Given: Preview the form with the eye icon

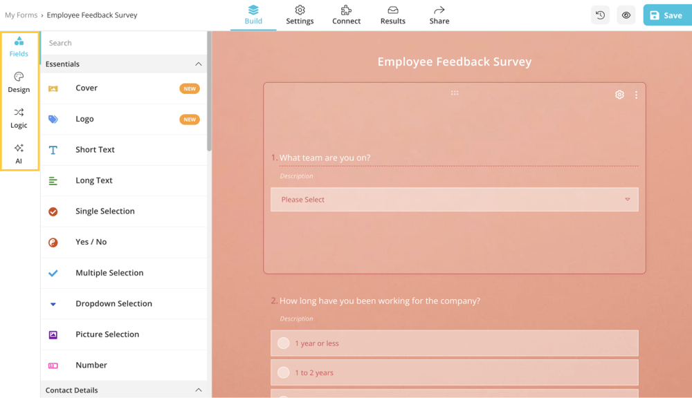Looking at the screenshot, I should pyautogui.click(x=626, y=15).
